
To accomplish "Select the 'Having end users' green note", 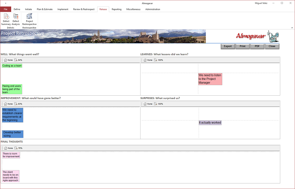I will (12, 89).
